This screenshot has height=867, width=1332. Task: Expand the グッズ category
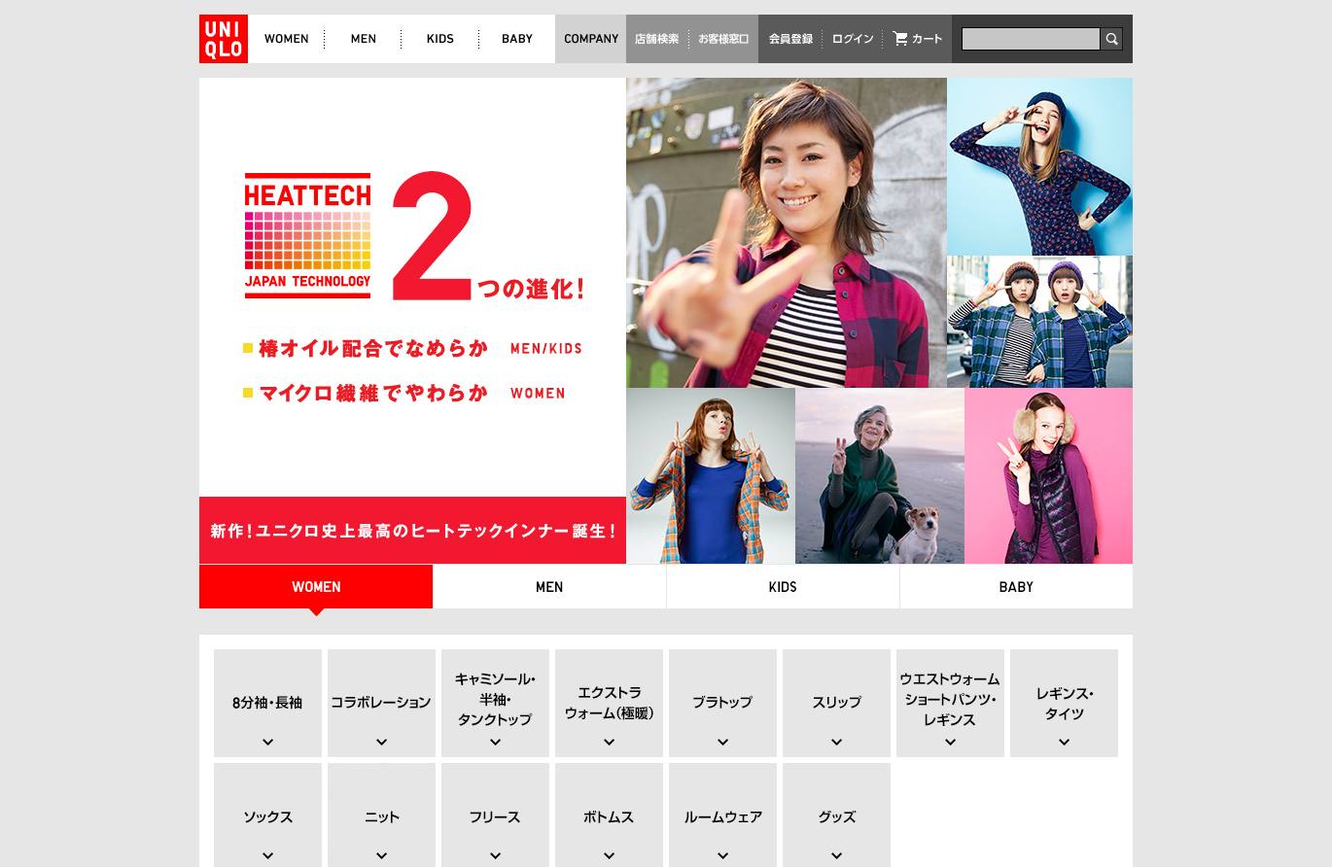(836, 815)
